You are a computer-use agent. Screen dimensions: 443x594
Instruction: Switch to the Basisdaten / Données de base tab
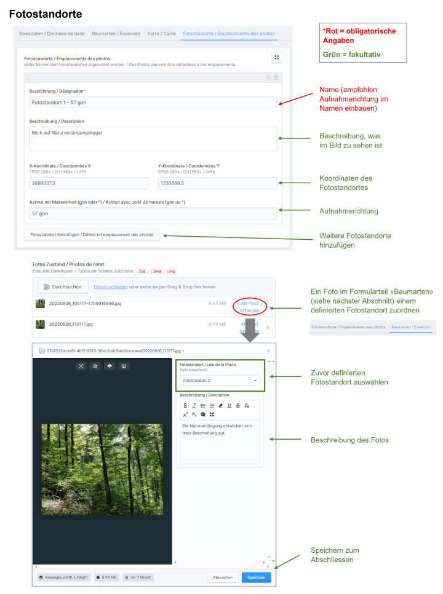pyautogui.click(x=52, y=33)
